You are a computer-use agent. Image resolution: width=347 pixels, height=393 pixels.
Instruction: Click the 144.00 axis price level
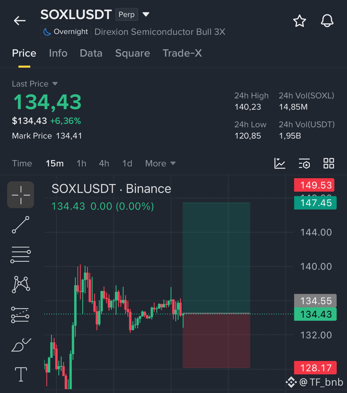[x=316, y=232]
